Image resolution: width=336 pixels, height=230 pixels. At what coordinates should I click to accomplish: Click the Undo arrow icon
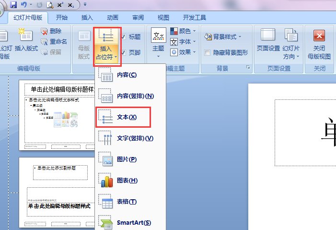pos(23,4)
